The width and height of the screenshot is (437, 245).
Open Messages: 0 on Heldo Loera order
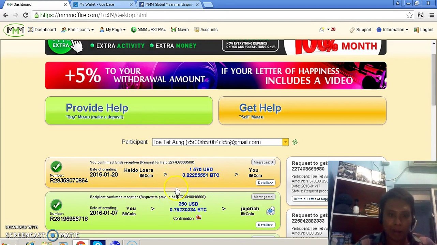click(x=263, y=162)
